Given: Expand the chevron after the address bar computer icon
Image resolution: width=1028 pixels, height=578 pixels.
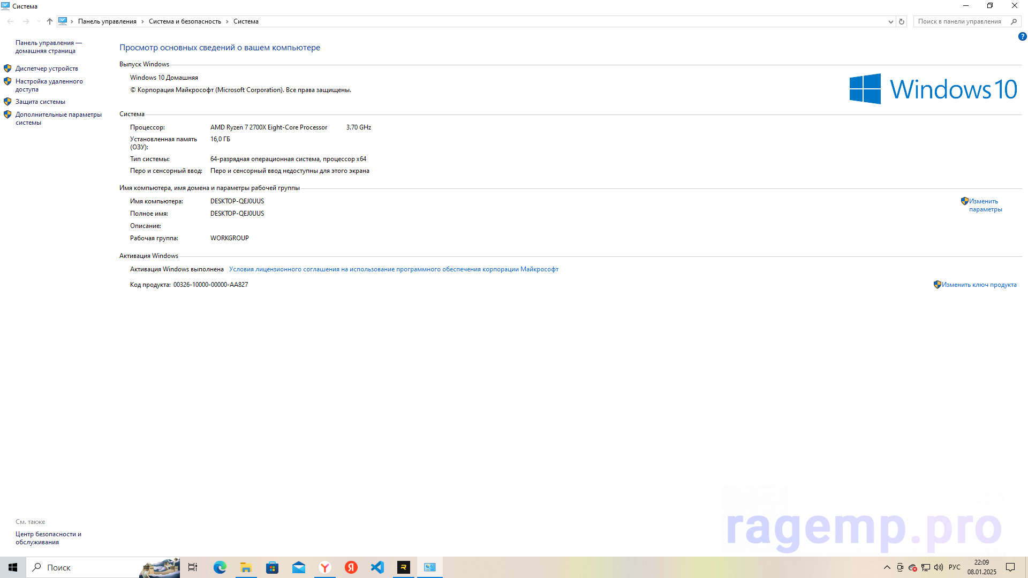Looking at the screenshot, I should pyautogui.click(x=72, y=21).
